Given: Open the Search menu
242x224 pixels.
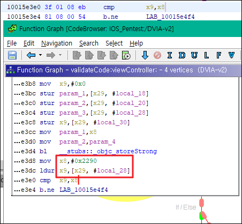Looking at the screenshot, I should point(89,43).
